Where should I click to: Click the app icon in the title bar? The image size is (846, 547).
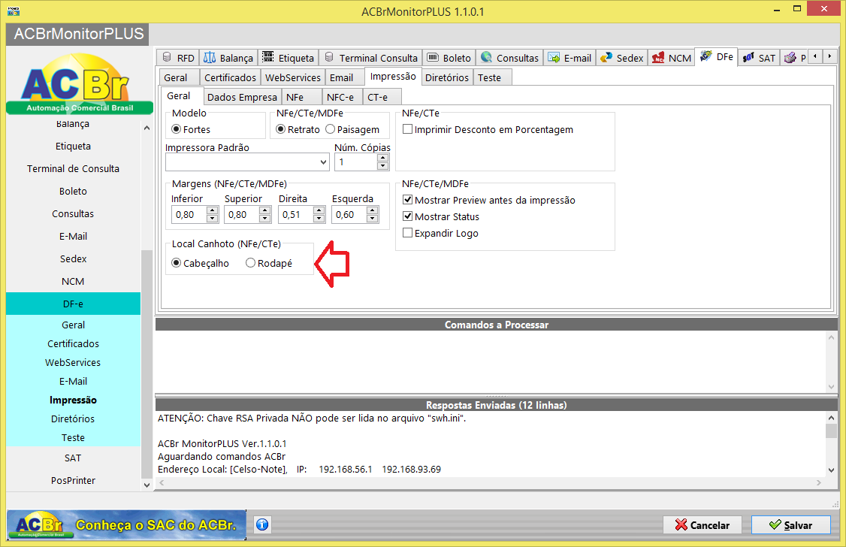[x=14, y=11]
